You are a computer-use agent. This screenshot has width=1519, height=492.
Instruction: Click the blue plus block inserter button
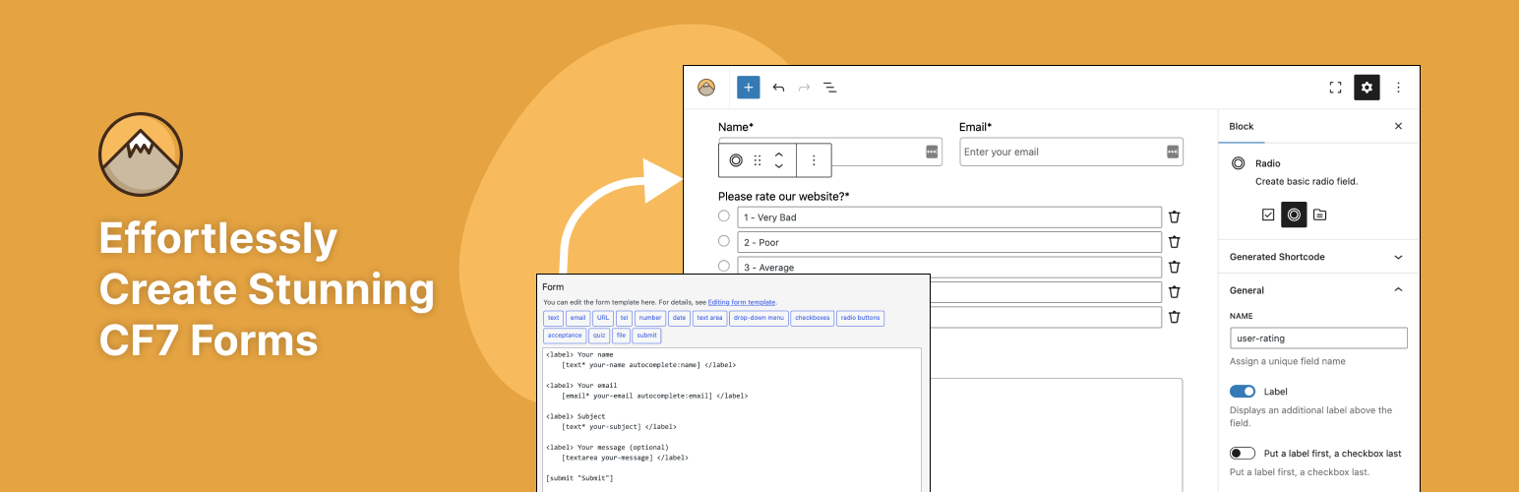coord(749,88)
